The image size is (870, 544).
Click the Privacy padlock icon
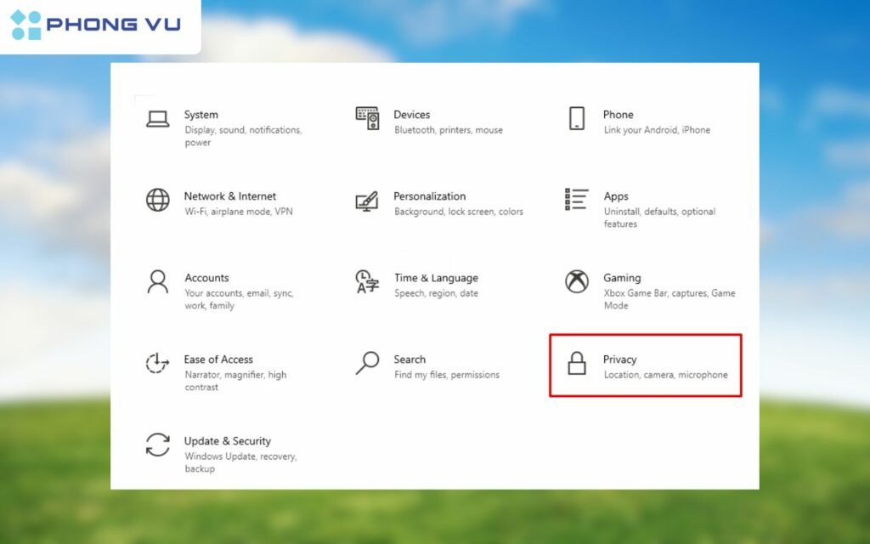point(578,363)
